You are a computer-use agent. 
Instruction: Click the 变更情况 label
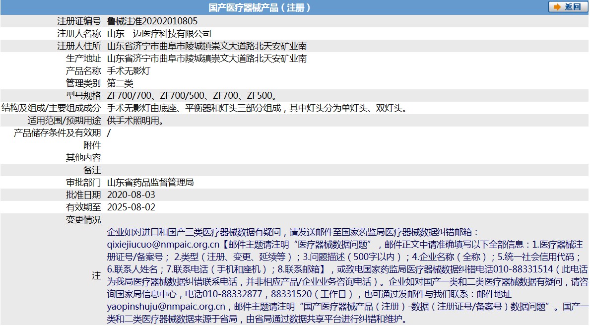point(83,220)
